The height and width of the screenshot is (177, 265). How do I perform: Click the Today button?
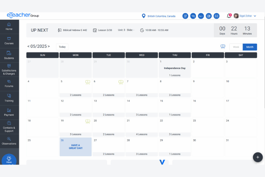[62, 47]
